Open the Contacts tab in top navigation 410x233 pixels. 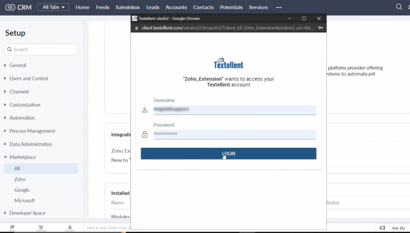click(203, 7)
